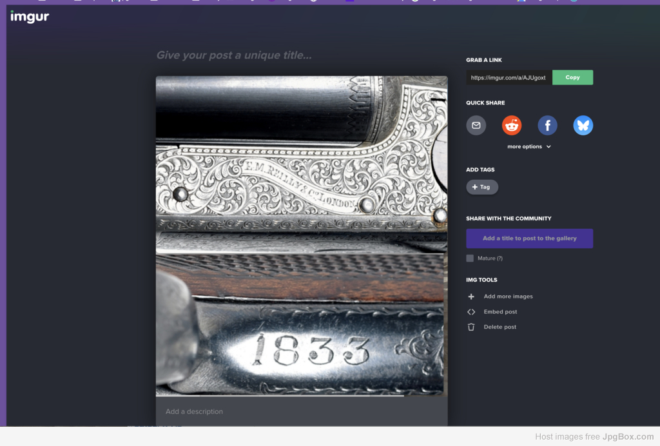The image size is (660, 446).
Task: Expand more options for quick share
Action: pos(529,146)
